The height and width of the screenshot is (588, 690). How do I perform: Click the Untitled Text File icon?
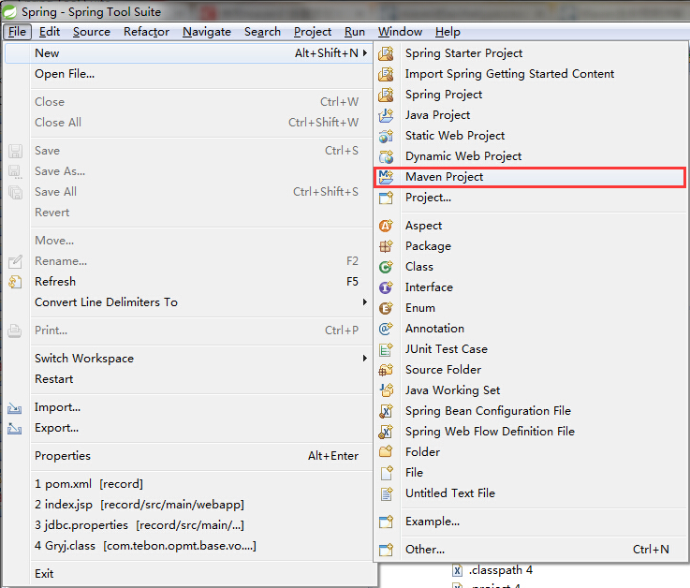[x=386, y=493]
